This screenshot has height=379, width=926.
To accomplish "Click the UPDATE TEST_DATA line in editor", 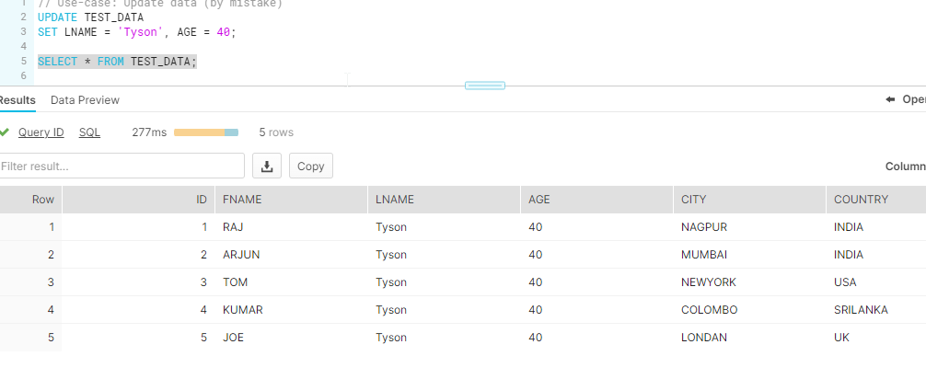I will 90,17.
